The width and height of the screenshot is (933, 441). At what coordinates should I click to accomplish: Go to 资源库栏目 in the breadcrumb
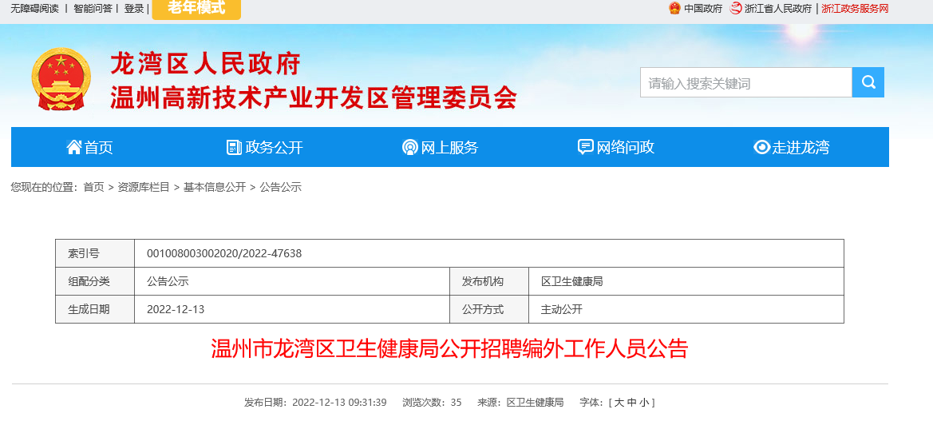click(x=144, y=187)
